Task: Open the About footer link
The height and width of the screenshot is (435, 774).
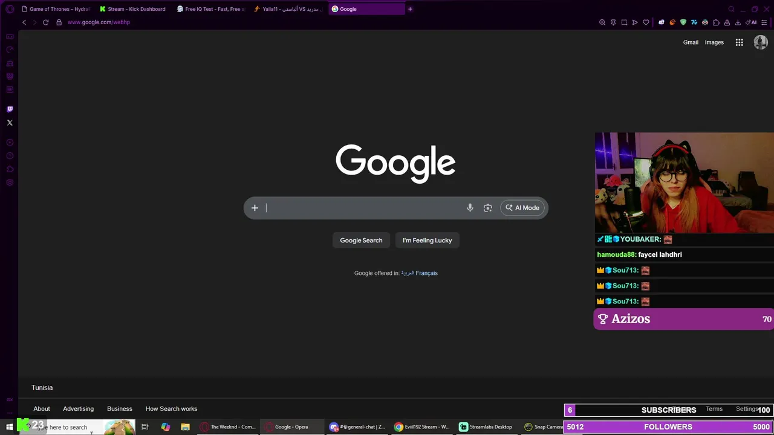Action: click(42, 409)
